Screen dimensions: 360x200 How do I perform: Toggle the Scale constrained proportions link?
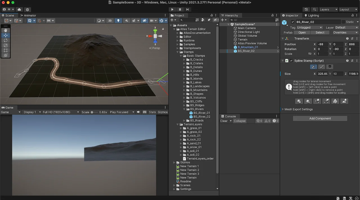pyautogui.click(x=310, y=54)
